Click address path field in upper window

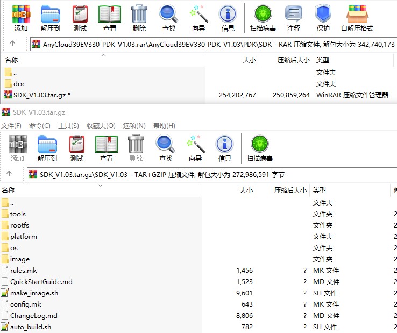click(x=213, y=44)
